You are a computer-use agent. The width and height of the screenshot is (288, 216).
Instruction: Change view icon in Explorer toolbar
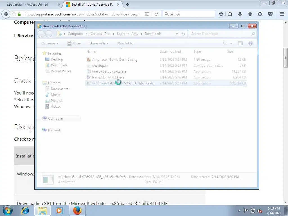[225, 43]
